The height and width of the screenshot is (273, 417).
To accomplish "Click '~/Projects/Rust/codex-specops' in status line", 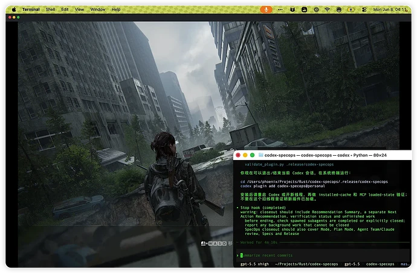I will [x=306, y=264].
